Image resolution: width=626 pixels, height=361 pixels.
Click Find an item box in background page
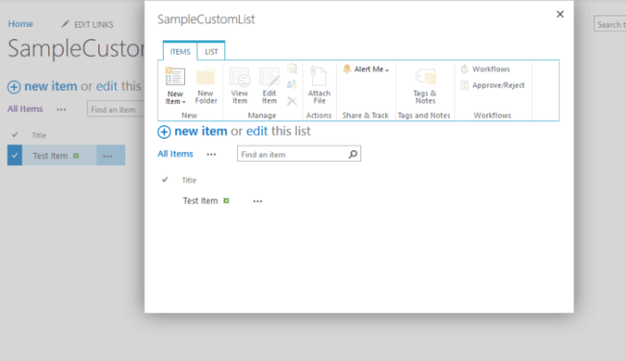pyautogui.click(x=116, y=110)
